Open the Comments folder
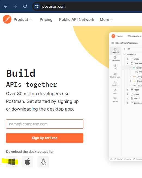Viewport: 142px width, 178px height. coord(136,103)
